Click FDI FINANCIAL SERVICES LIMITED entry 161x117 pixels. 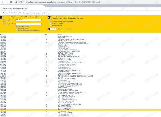[x=69, y=104]
